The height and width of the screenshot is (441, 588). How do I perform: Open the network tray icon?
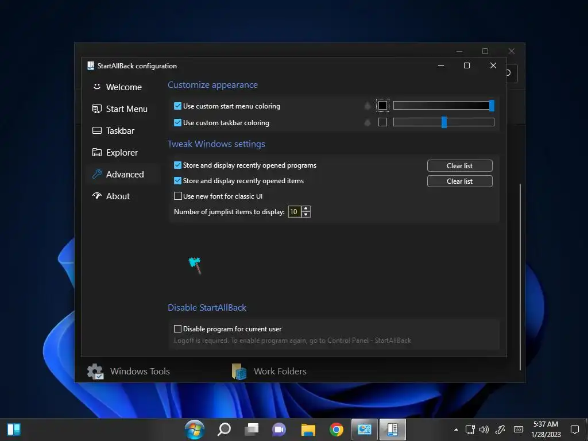click(470, 430)
